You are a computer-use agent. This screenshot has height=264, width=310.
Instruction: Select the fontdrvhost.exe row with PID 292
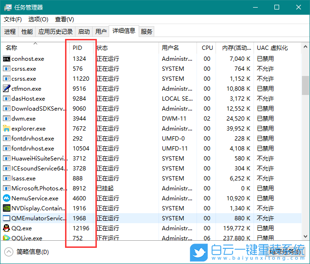[151, 139]
